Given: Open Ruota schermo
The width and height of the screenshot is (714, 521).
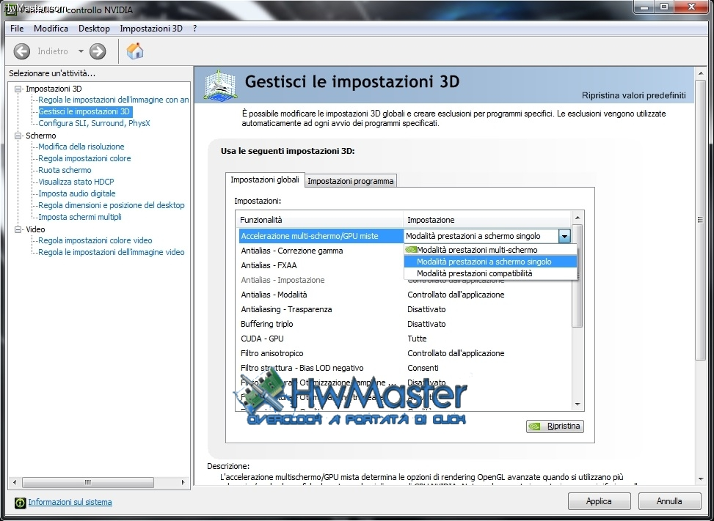Looking at the screenshot, I should 65,170.
